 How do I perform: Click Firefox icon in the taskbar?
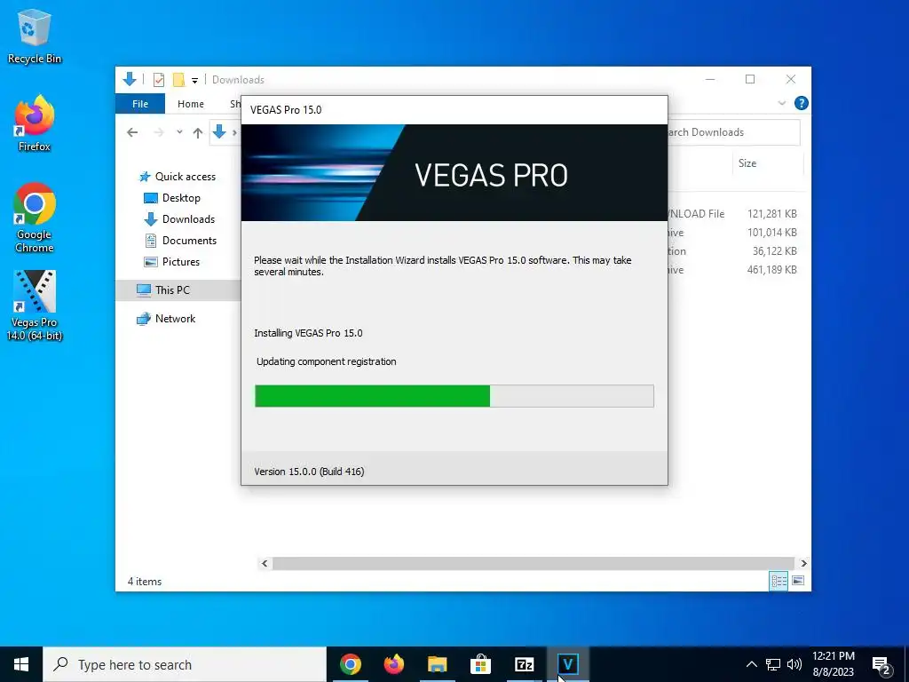point(393,664)
